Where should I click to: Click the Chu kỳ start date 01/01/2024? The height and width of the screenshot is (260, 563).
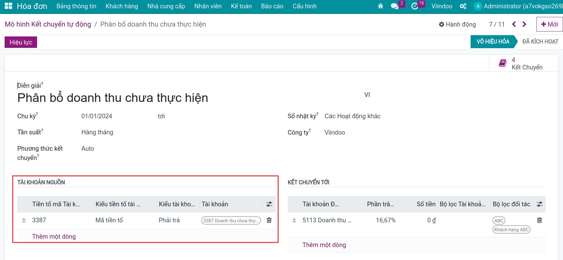click(x=97, y=116)
